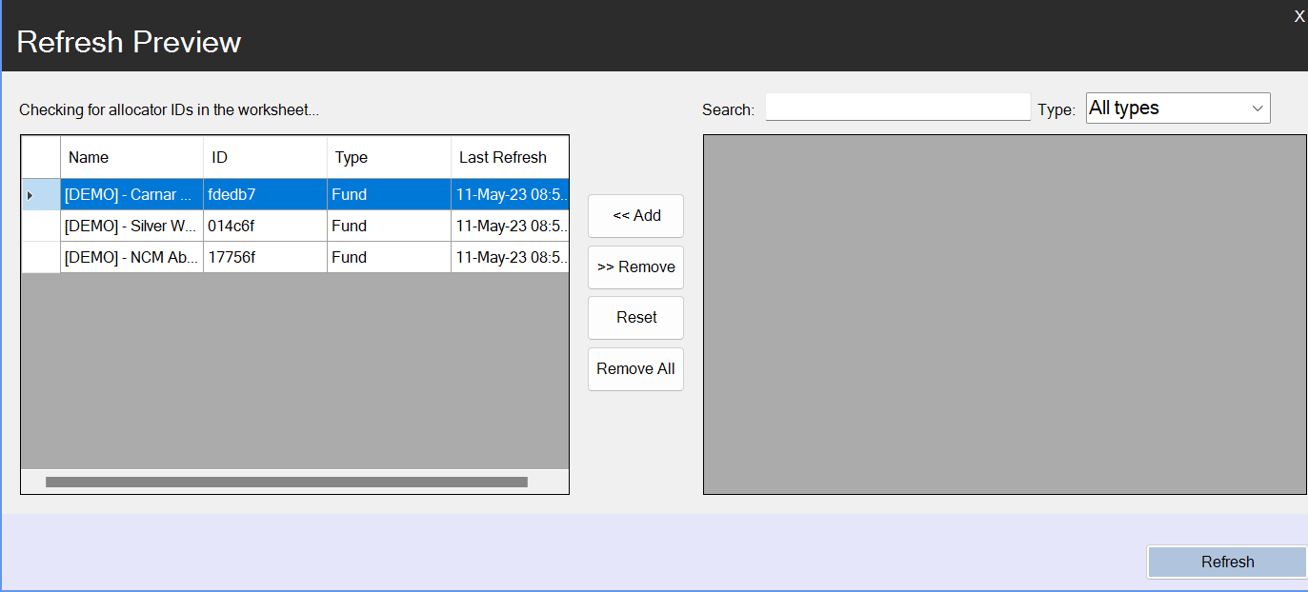Viewport: 1308px width, 592px height.
Task: Hit the Remove All button
Action: pyautogui.click(x=635, y=369)
